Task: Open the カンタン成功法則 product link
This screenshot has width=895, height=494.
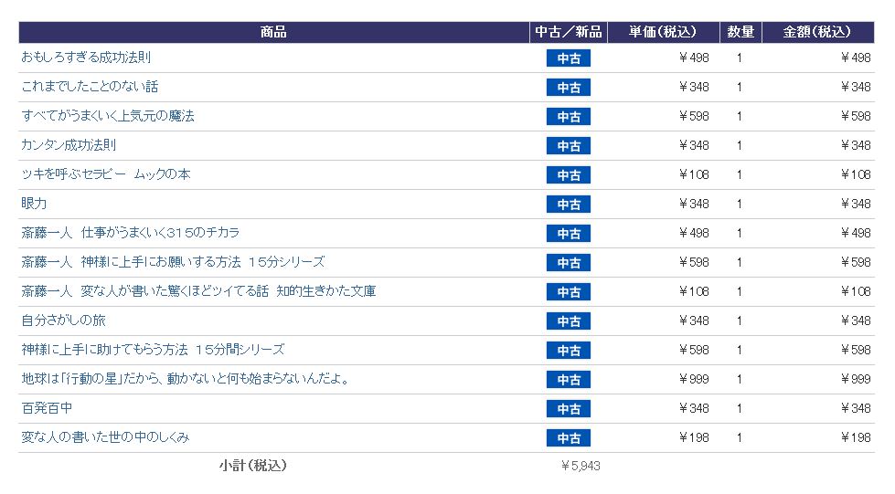Action: 69,145
